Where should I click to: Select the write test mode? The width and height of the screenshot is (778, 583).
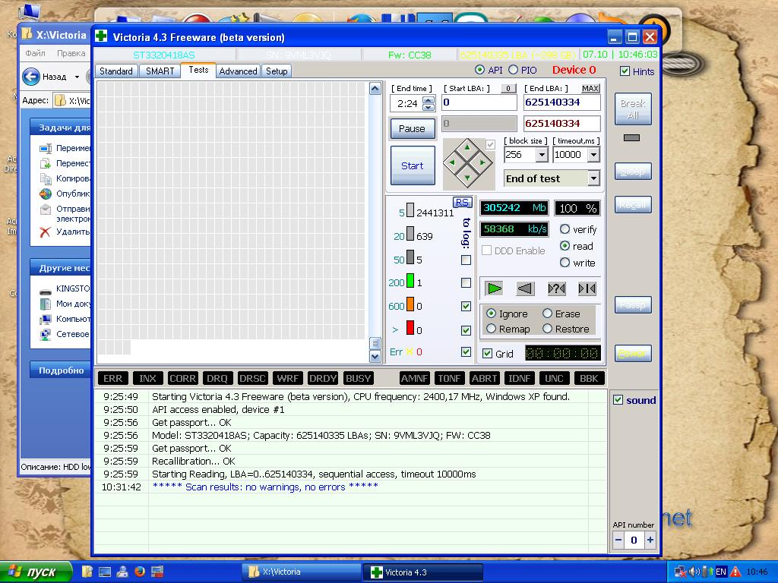pyautogui.click(x=565, y=262)
